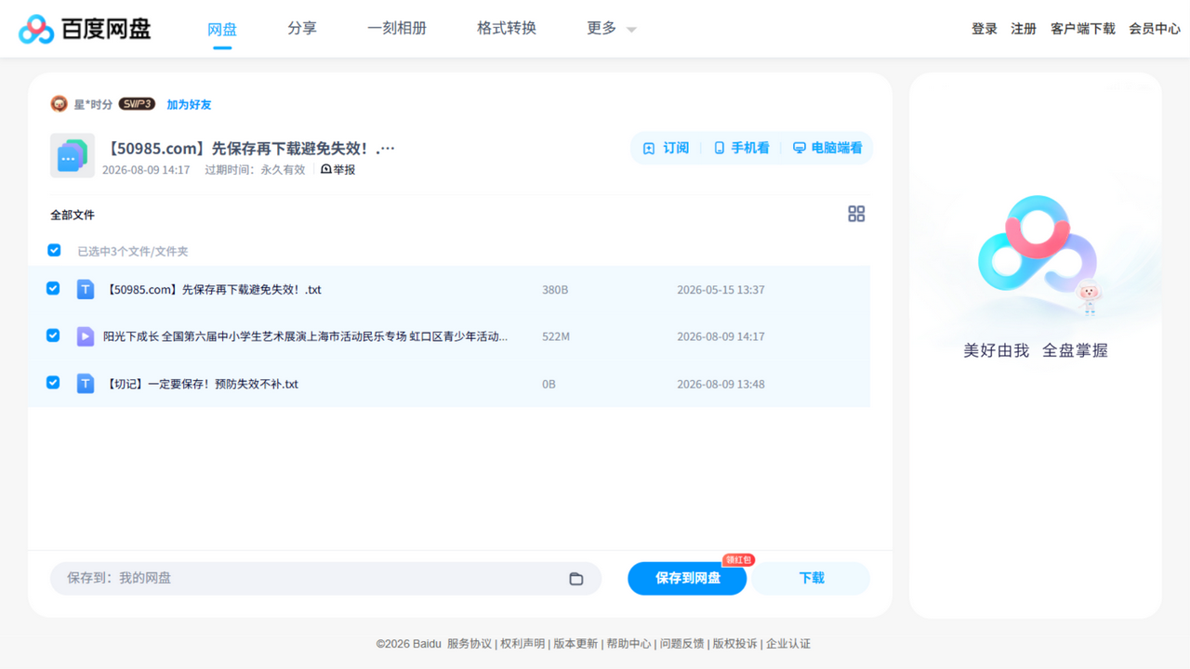1190x669 pixels.
Task: Open file 【50985.com】先保存再下载避免失效！.txt
Action: 213,290
